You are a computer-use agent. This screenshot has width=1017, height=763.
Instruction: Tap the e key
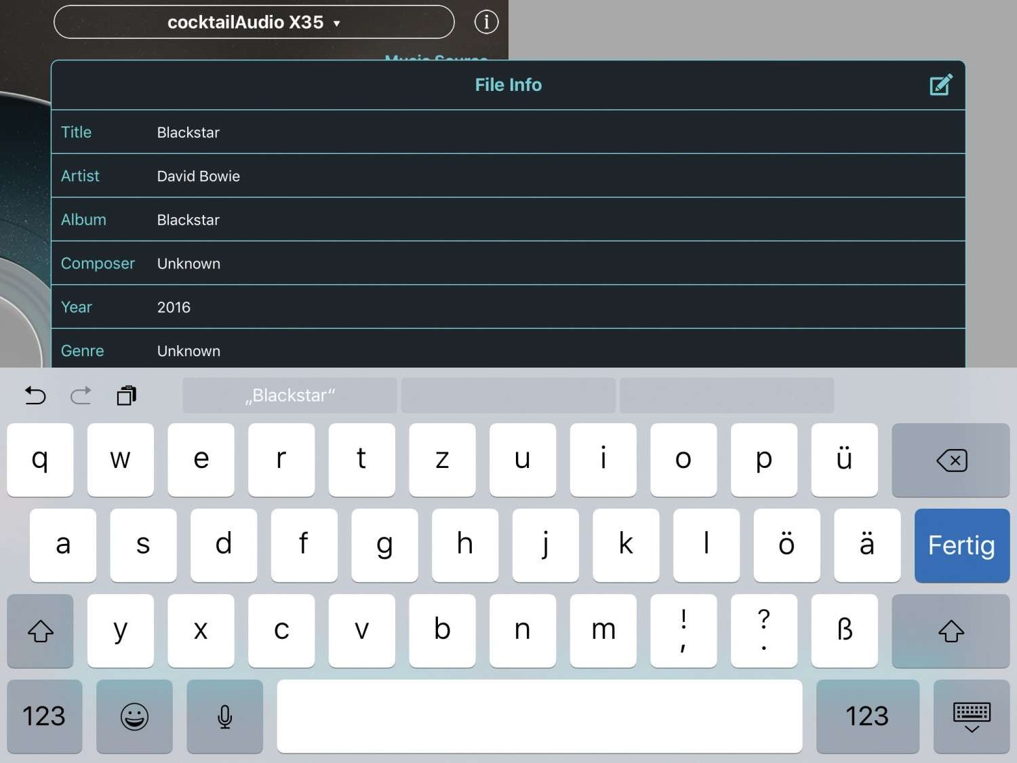click(x=201, y=460)
